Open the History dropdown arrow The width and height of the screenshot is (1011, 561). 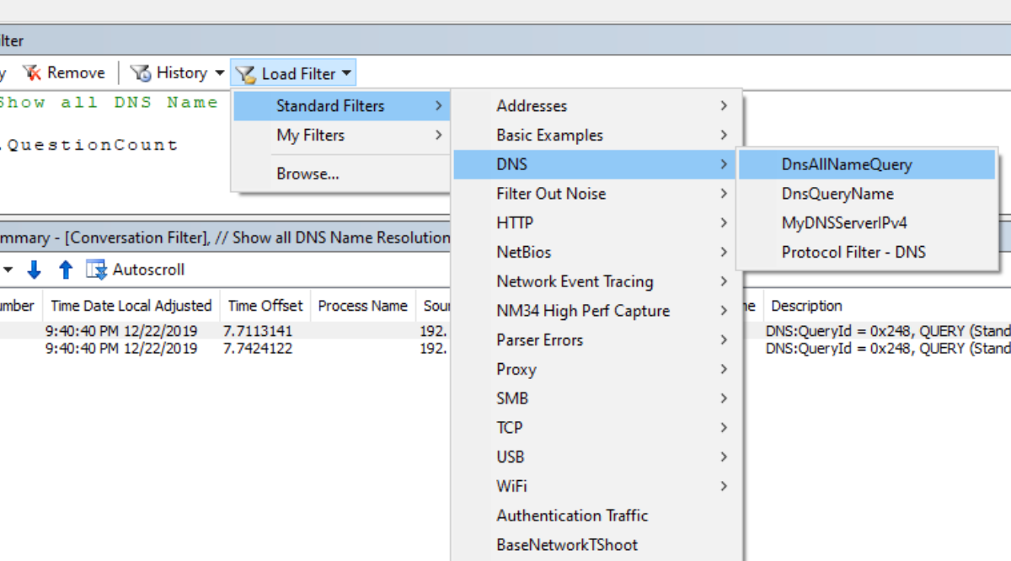[x=219, y=73]
